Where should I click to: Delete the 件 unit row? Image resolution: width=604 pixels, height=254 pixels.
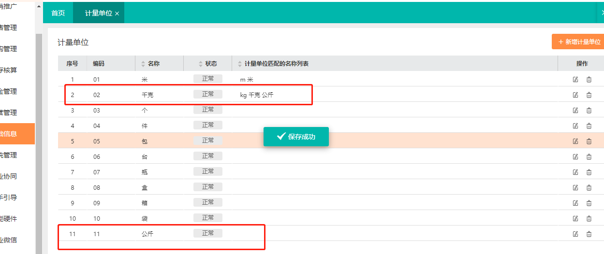(x=589, y=126)
